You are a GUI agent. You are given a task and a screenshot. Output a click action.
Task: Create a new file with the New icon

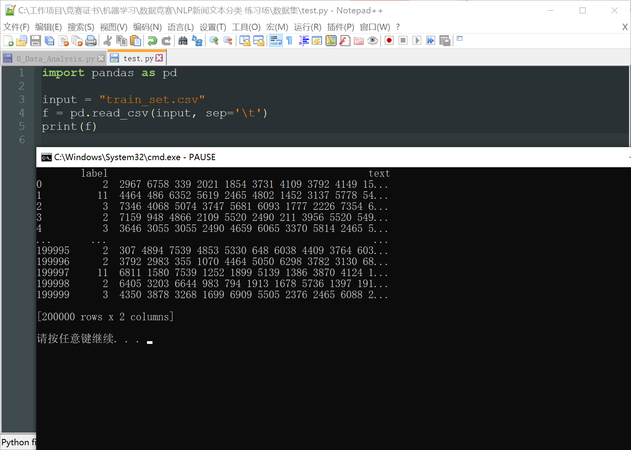click(8, 41)
